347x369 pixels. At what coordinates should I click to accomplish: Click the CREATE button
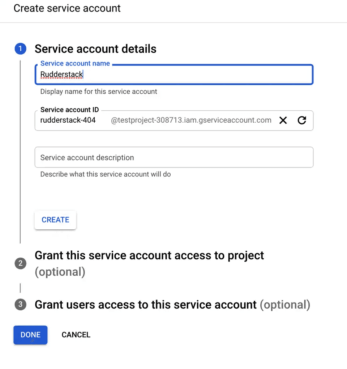pyautogui.click(x=55, y=220)
